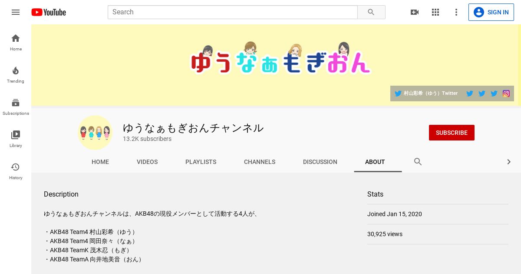
Task: Click the second Twitter bird icon in banner
Action: [470, 94]
